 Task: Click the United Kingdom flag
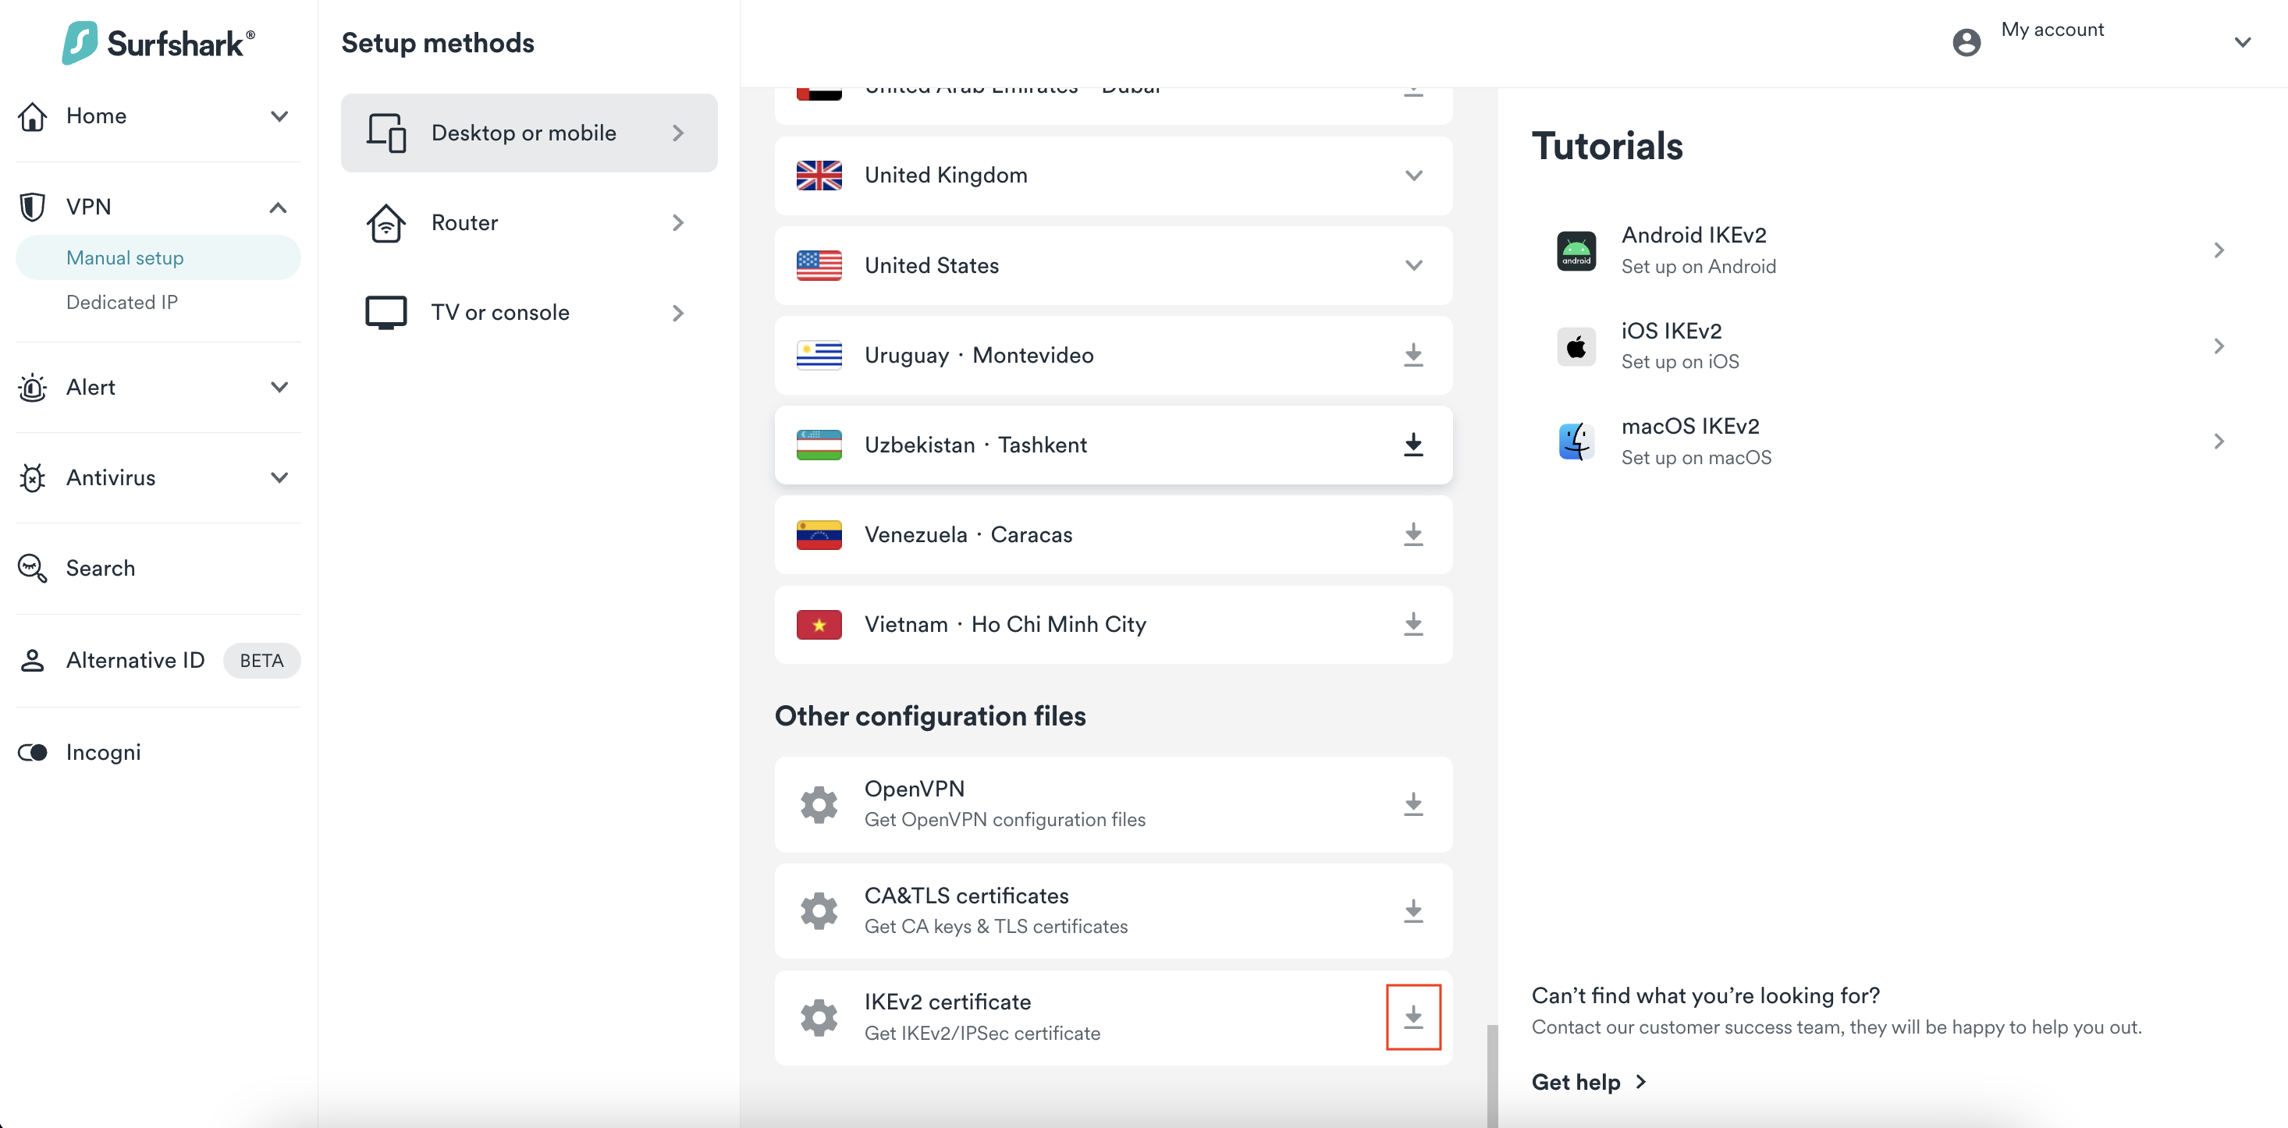819,176
